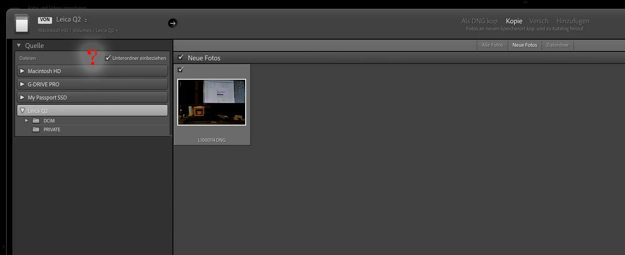
Task: Collapse the Quelle panel
Action: (x=19, y=45)
